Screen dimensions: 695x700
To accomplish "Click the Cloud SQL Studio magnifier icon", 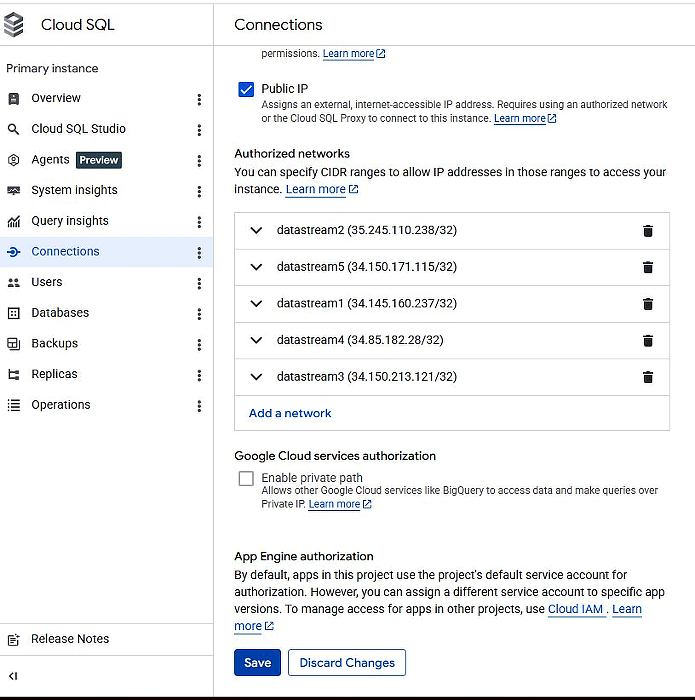I will [14, 129].
